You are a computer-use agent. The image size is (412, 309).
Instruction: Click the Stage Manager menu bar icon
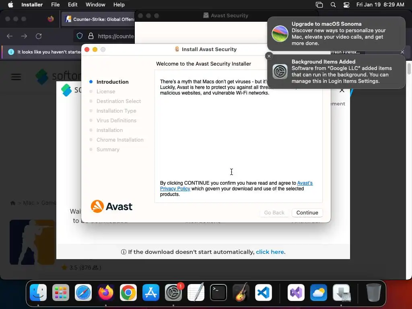(x=319, y=5)
